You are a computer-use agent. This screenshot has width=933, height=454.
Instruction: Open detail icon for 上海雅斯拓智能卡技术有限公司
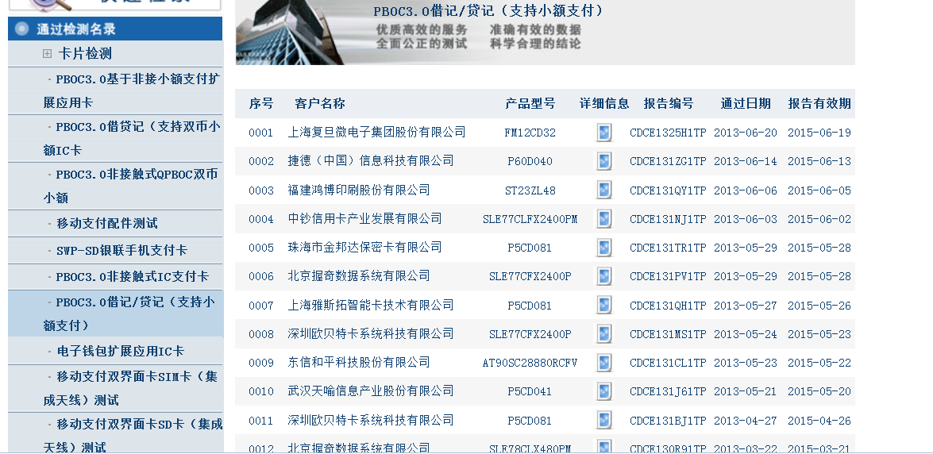pyautogui.click(x=604, y=306)
